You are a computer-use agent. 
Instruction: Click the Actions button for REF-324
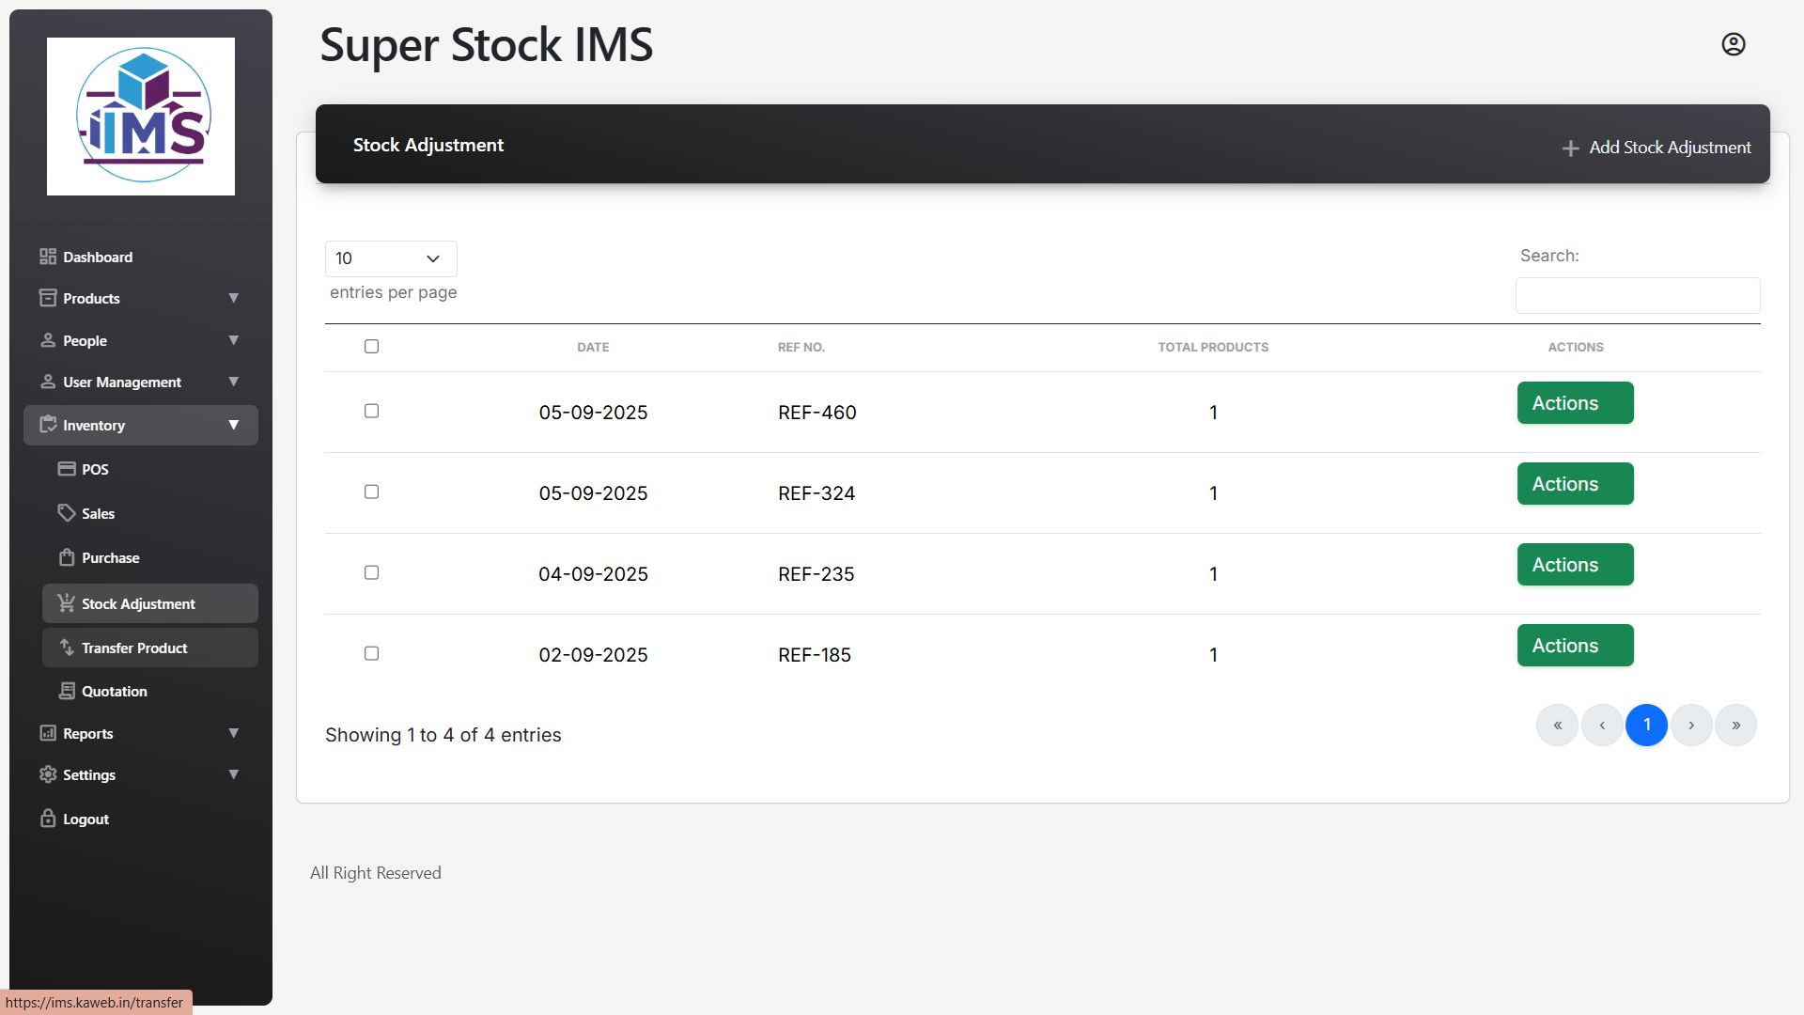1575,484
